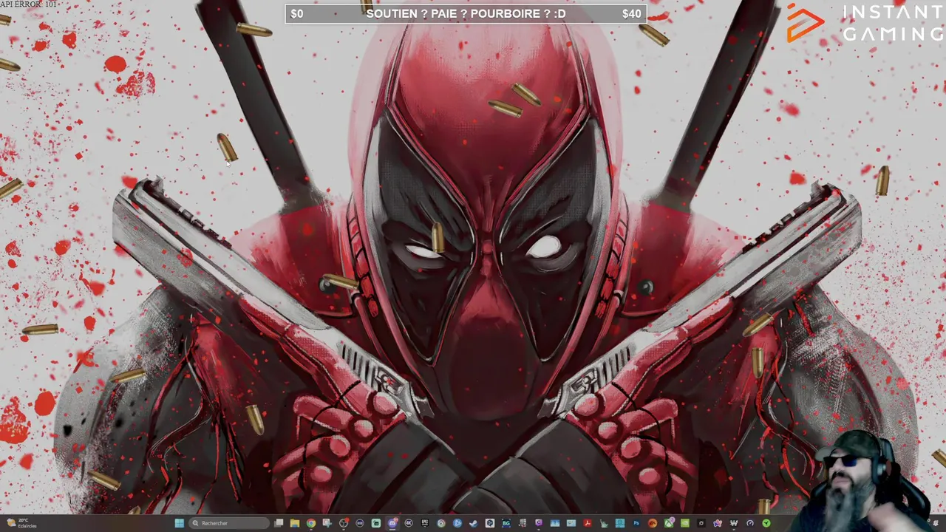Open the BG app icon in taskbar
The height and width of the screenshot is (532, 946).
pyautogui.click(x=506, y=523)
